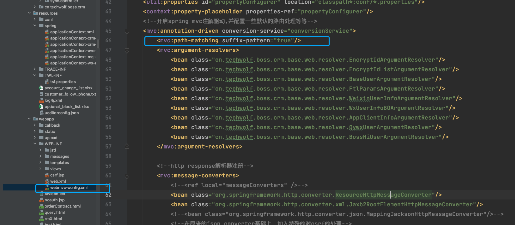Click the spring folder icon
This screenshot has width=515, height=225.
41,26
